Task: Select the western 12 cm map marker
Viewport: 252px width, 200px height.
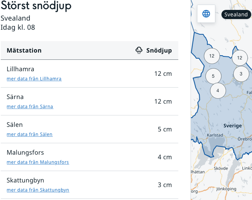Action: (x=212, y=56)
